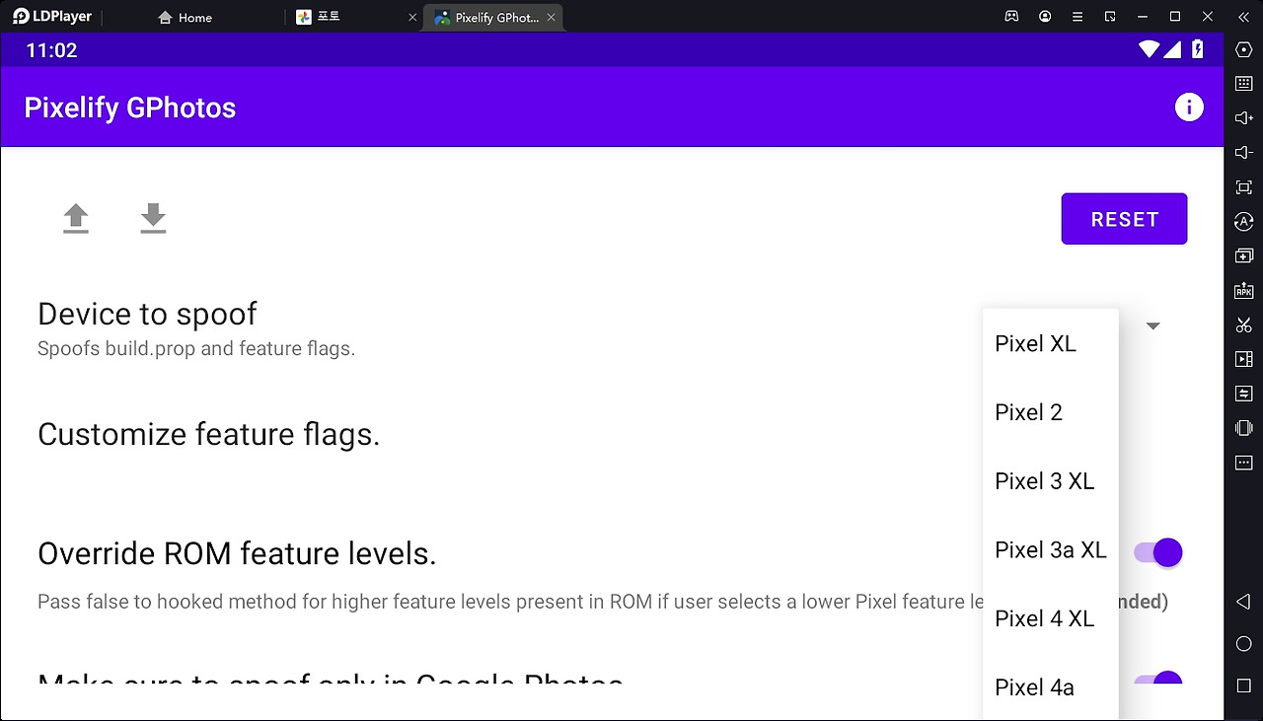1263x721 pixels.
Task: Open LDPlayer gamepad settings icon
Action: (x=1011, y=17)
